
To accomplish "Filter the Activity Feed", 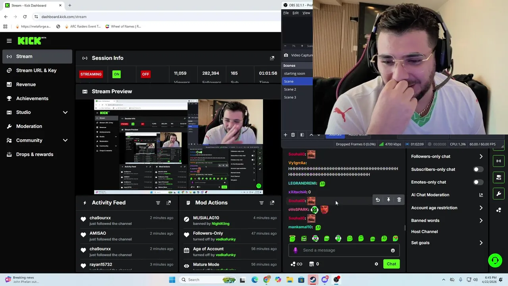I will tap(158, 203).
